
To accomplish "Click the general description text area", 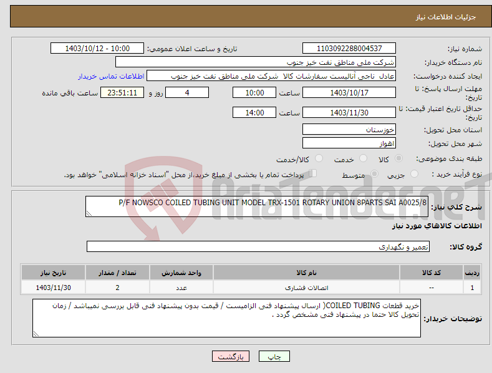I will pos(257,206).
